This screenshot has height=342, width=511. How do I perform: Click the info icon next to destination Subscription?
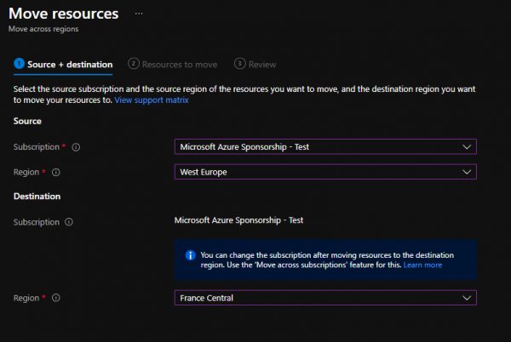(x=69, y=222)
